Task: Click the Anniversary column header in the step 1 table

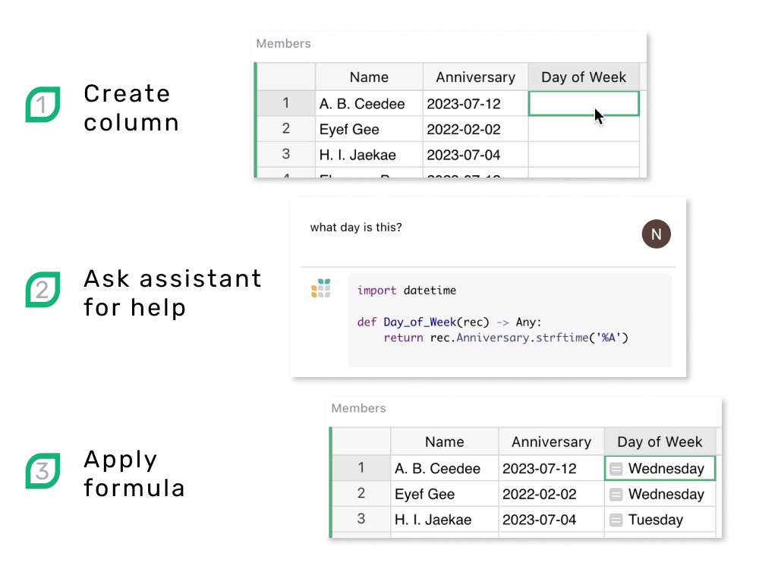Action: (x=475, y=77)
